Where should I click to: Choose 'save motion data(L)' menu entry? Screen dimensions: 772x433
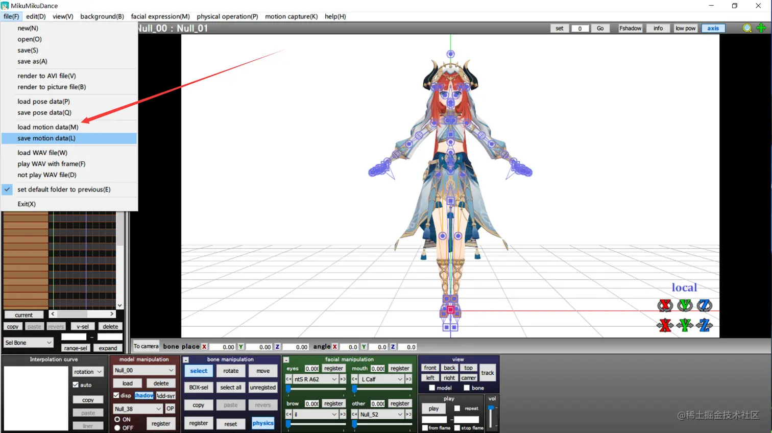pos(69,138)
